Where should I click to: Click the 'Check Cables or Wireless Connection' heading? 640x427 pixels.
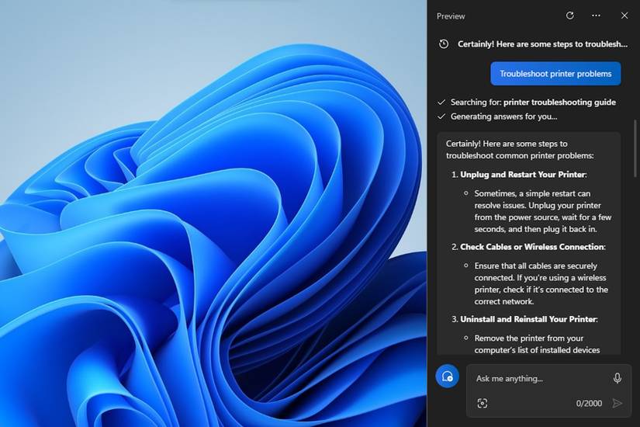coord(532,247)
